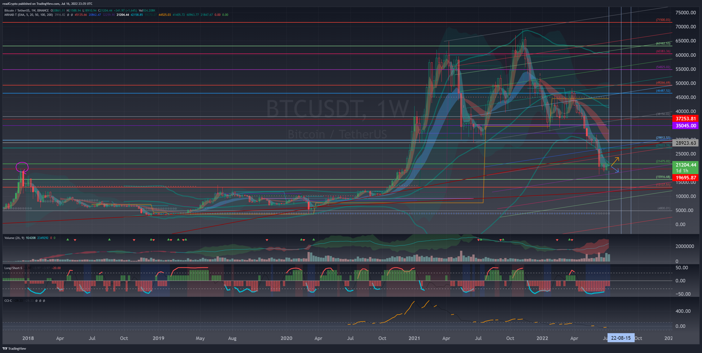The width and height of the screenshot is (702, 353).
Task: Select the 'Bitcoin / TetherUS, 1W, BINANCE' legend title
Action: (26, 10)
